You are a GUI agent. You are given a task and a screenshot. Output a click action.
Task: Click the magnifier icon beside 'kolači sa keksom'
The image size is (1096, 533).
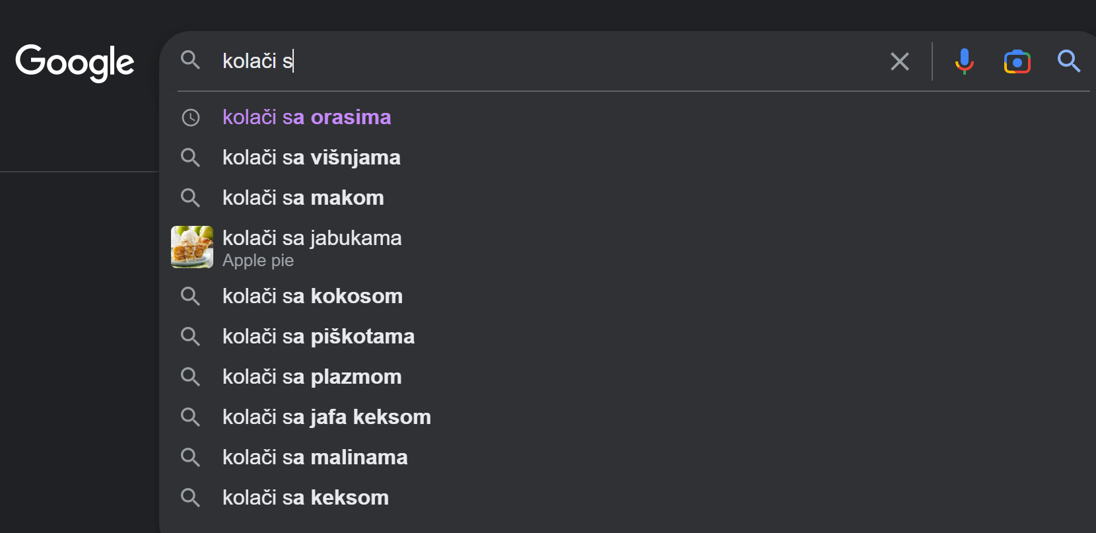pos(191,497)
